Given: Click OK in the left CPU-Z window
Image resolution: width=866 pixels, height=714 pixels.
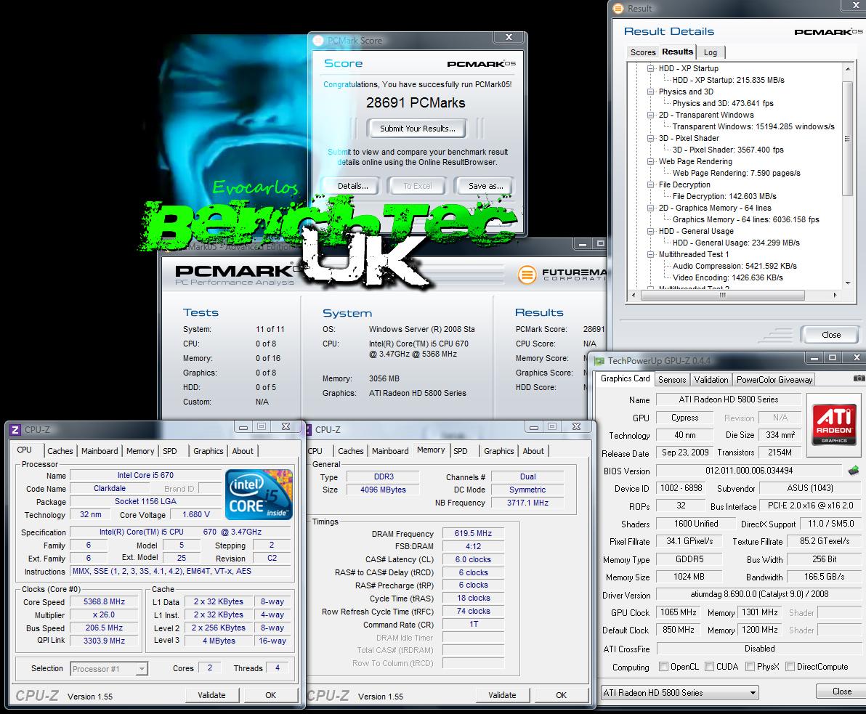Looking at the screenshot, I should tap(270, 695).
